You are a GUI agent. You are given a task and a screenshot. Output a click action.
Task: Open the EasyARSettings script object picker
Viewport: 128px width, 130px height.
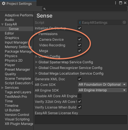point(124,22)
